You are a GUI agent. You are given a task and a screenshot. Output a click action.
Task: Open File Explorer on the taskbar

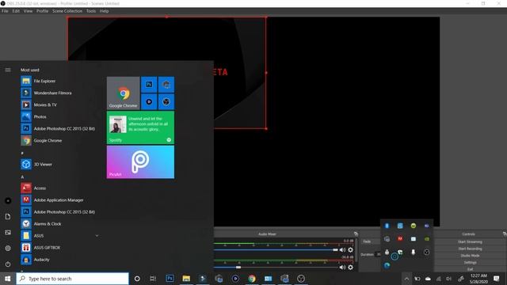click(x=186, y=279)
